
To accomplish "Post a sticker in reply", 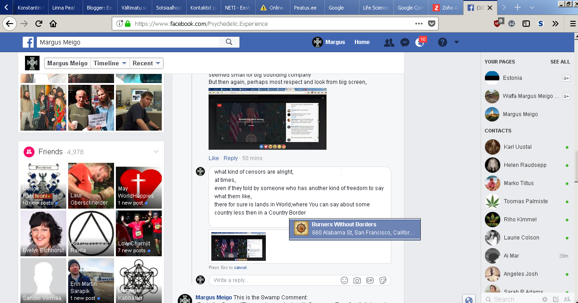I will (383, 280).
